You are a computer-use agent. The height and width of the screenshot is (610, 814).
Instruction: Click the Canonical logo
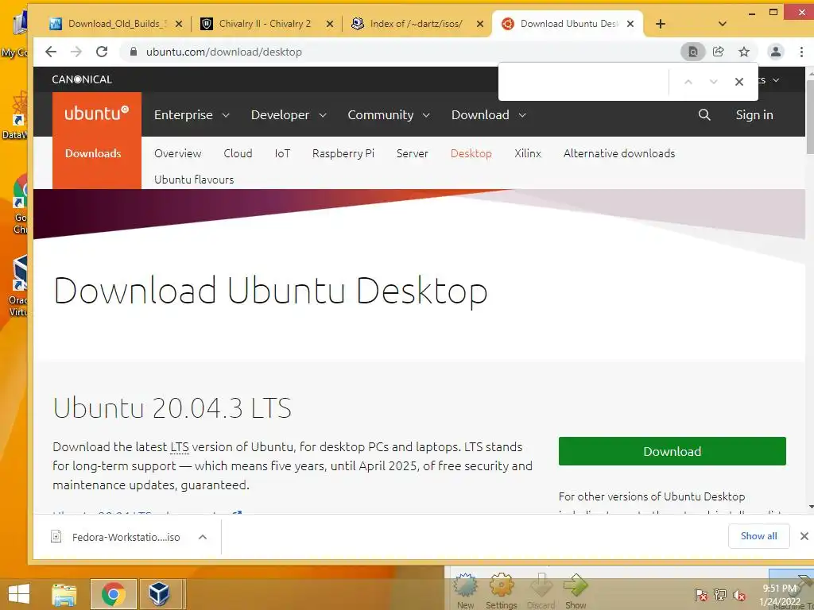82,79
